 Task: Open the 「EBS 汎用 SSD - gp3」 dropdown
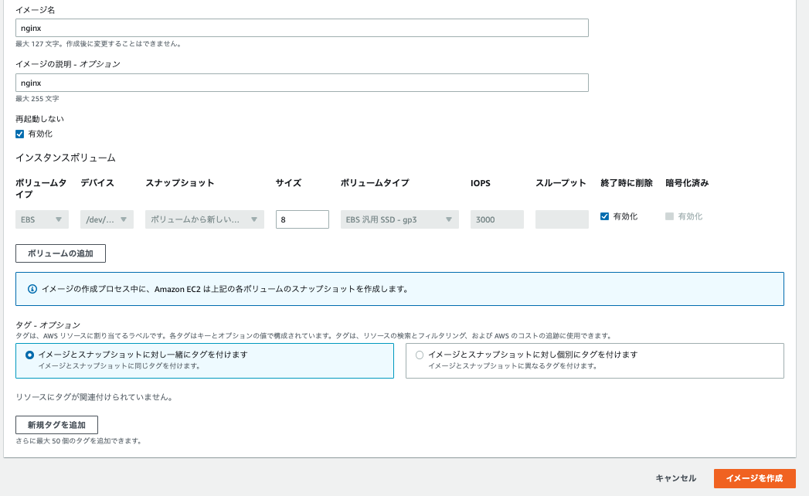pos(399,219)
